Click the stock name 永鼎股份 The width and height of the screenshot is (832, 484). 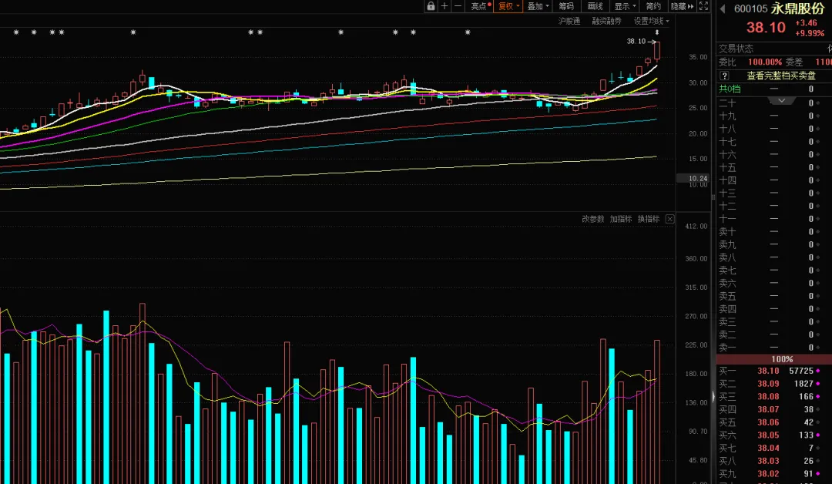click(798, 8)
